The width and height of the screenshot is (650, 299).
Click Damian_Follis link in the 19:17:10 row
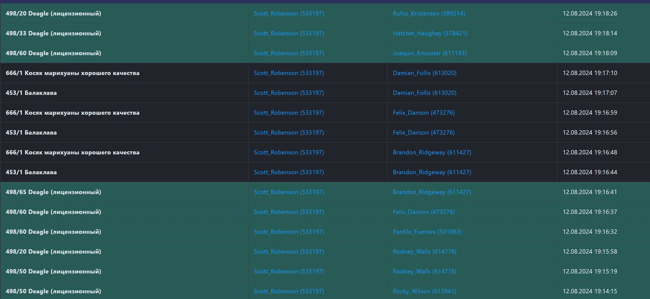point(424,73)
